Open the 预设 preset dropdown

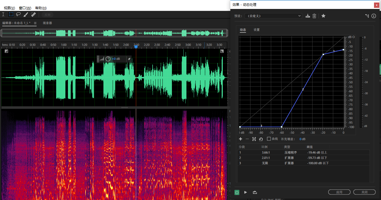click(273, 16)
